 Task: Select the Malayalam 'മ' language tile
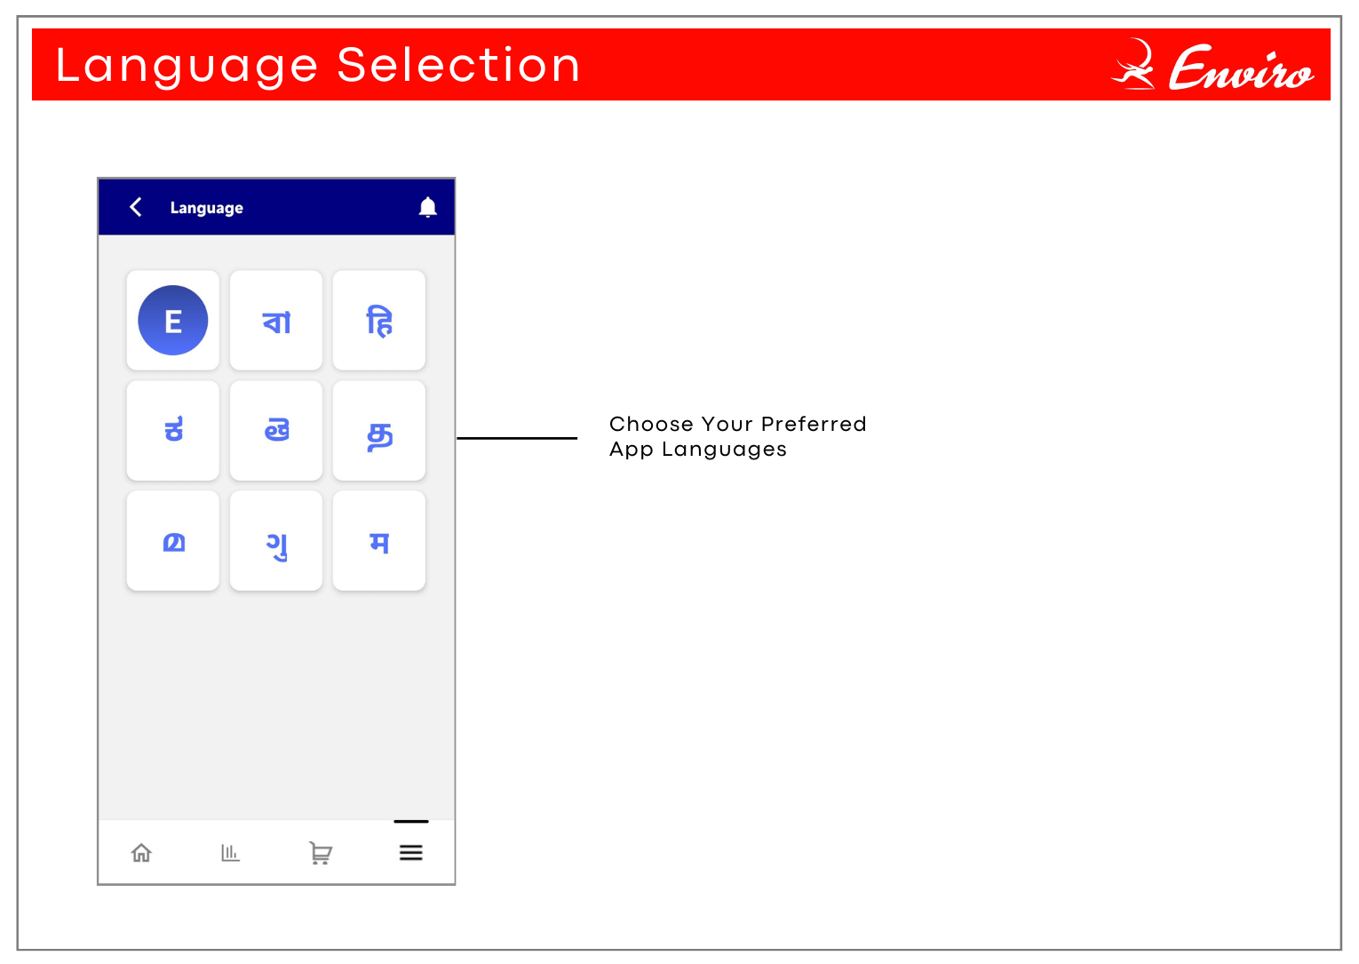click(x=173, y=541)
